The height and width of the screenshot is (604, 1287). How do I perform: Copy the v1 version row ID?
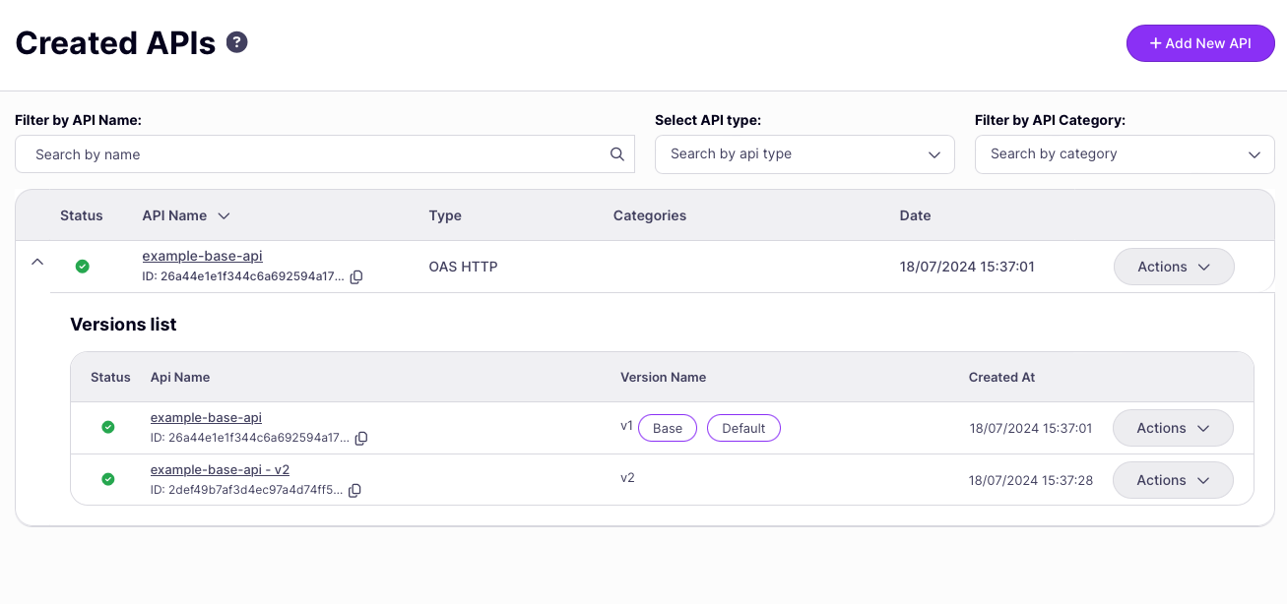coord(360,438)
